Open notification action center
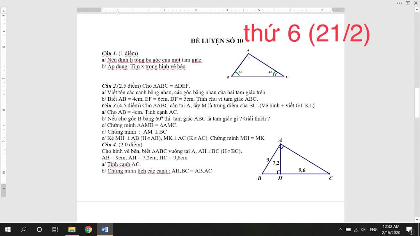This screenshot has height=236, width=420. [410, 229]
